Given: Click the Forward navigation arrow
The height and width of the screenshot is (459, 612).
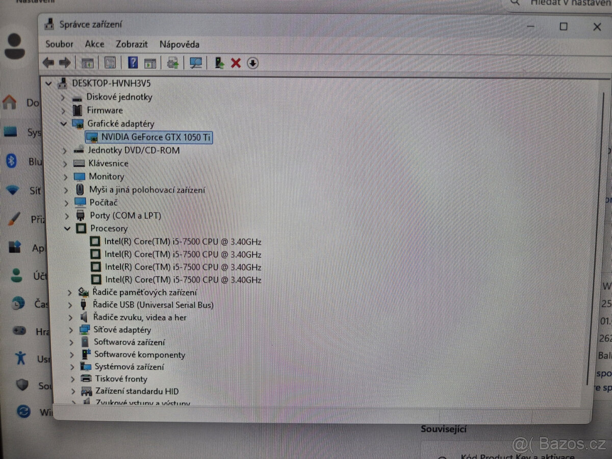Looking at the screenshot, I should (x=65, y=62).
